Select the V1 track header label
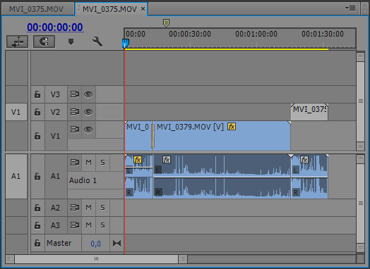This screenshot has height=269, width=370. 55,136
